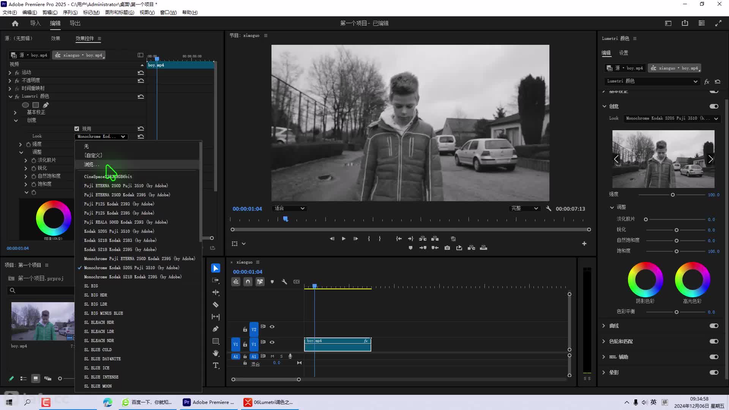Viewport: 729px width, 410px height.
Task: Click Mark In bracket button
Action: click(369, 239)
